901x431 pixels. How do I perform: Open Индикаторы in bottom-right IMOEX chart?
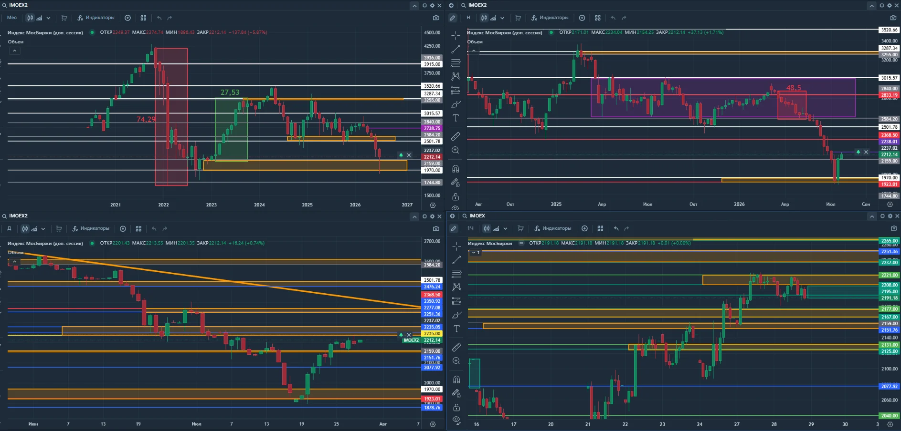coord(553,228)
